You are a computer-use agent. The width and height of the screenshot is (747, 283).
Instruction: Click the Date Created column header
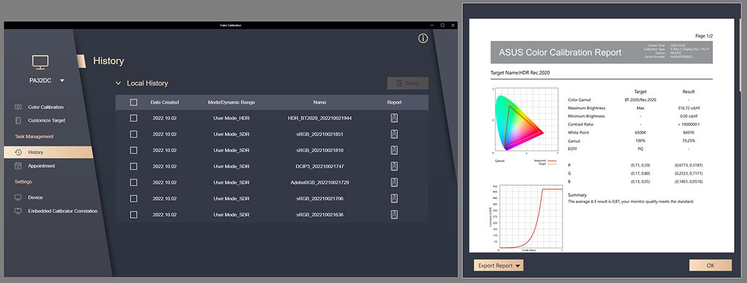point(165,102)
